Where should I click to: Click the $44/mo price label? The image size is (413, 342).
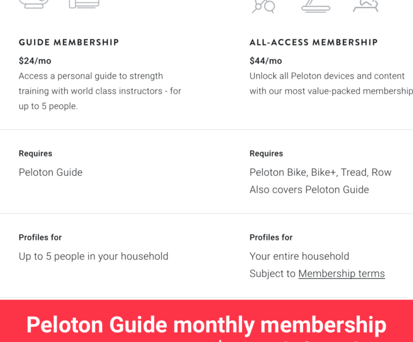(266, 61)
